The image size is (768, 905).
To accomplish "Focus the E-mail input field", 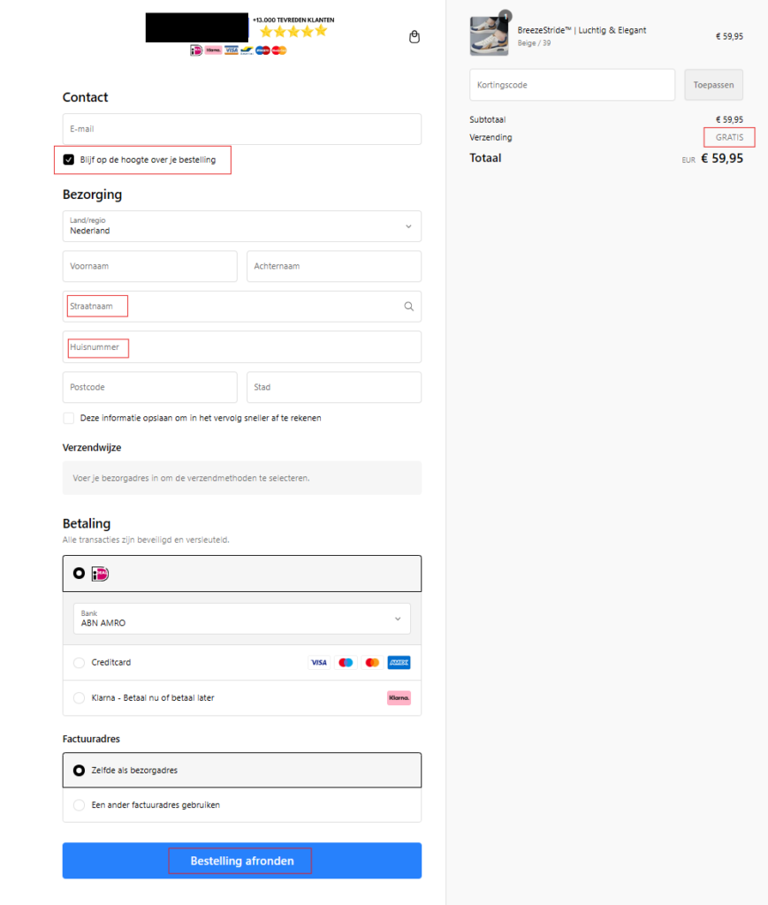I will tap(242, 129).
